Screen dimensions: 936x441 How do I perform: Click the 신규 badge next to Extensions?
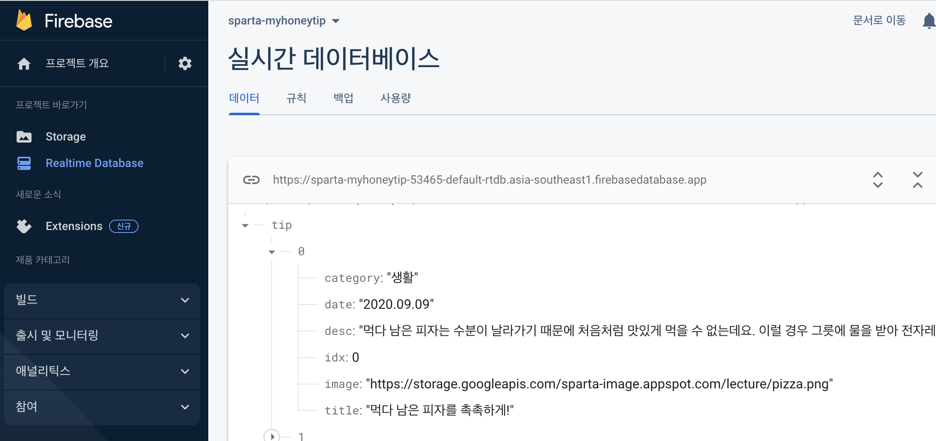click(124, 226)
